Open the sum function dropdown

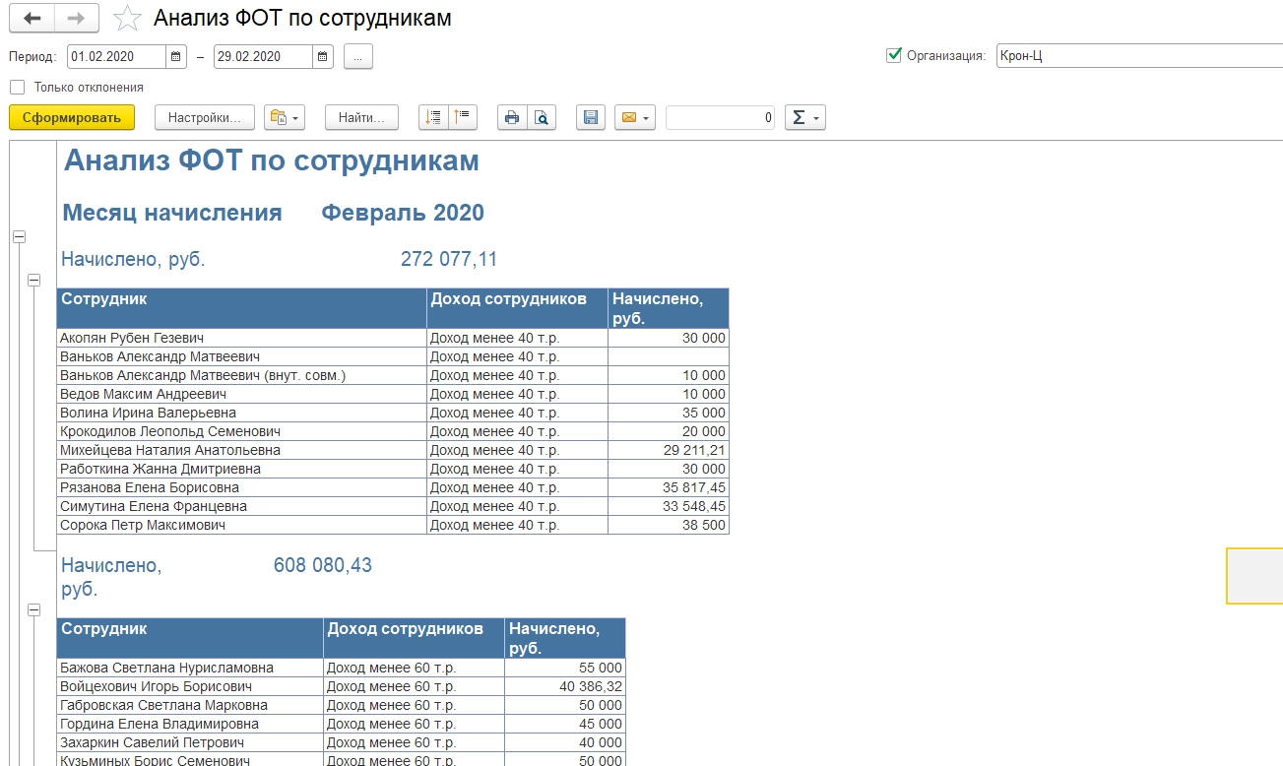(x=804, y=118)
